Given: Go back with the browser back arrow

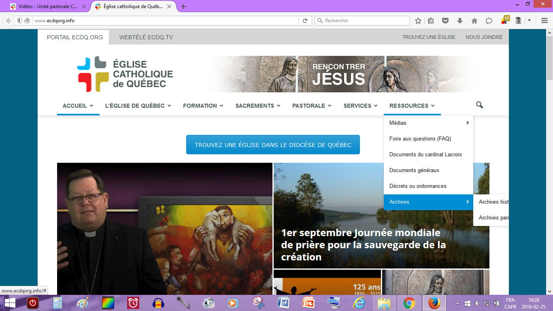Looking at the screenshot, I should 9,21.
